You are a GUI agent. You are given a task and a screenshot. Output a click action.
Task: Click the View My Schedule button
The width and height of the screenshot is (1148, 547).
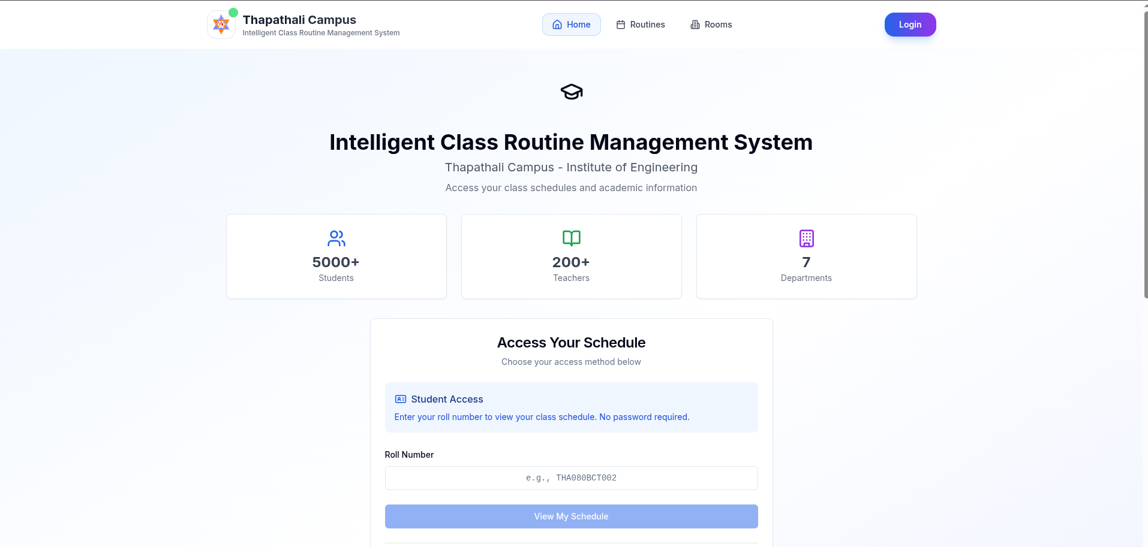click(571, 516)
